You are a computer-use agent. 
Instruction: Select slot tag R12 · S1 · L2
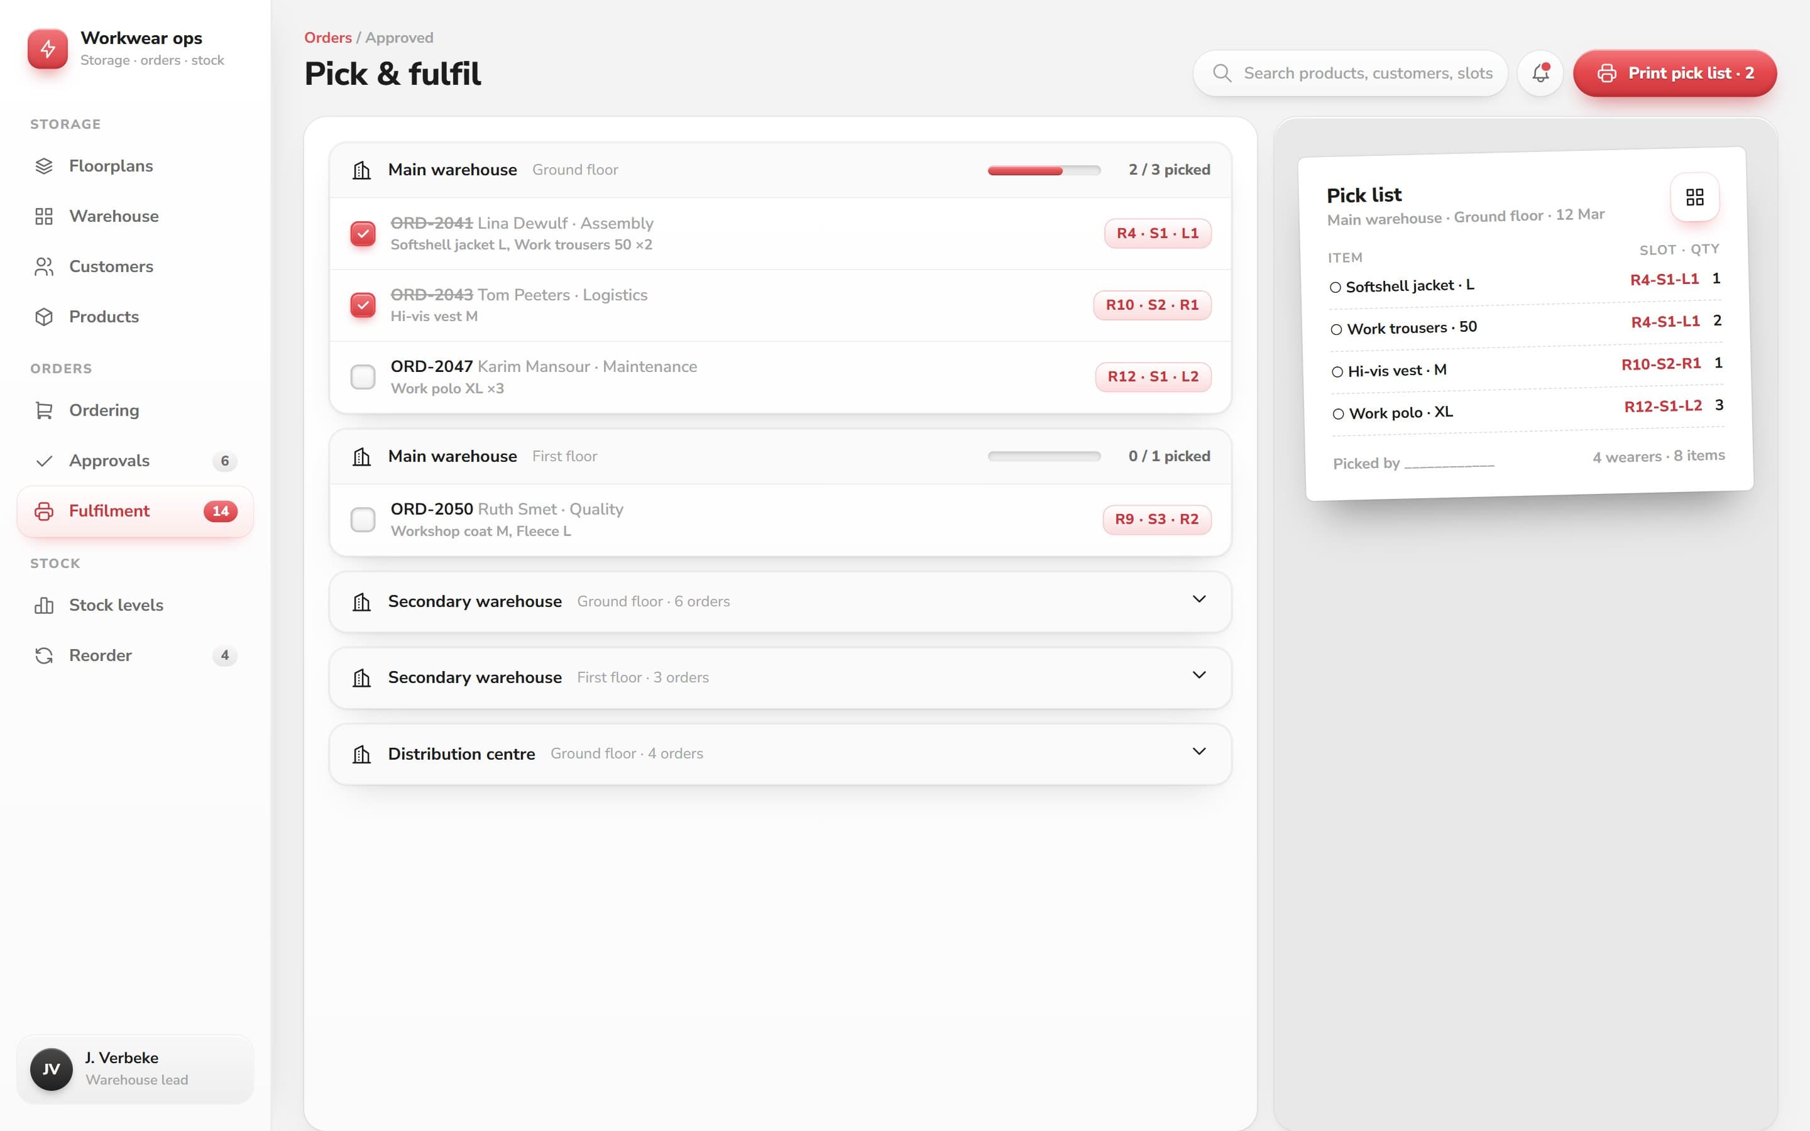[1153, 376]
